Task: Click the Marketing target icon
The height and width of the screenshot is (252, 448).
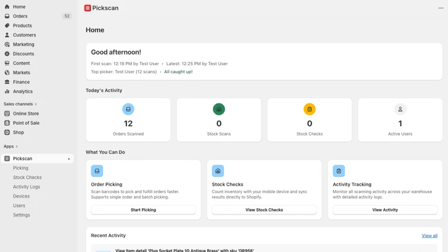Action: 7,44
